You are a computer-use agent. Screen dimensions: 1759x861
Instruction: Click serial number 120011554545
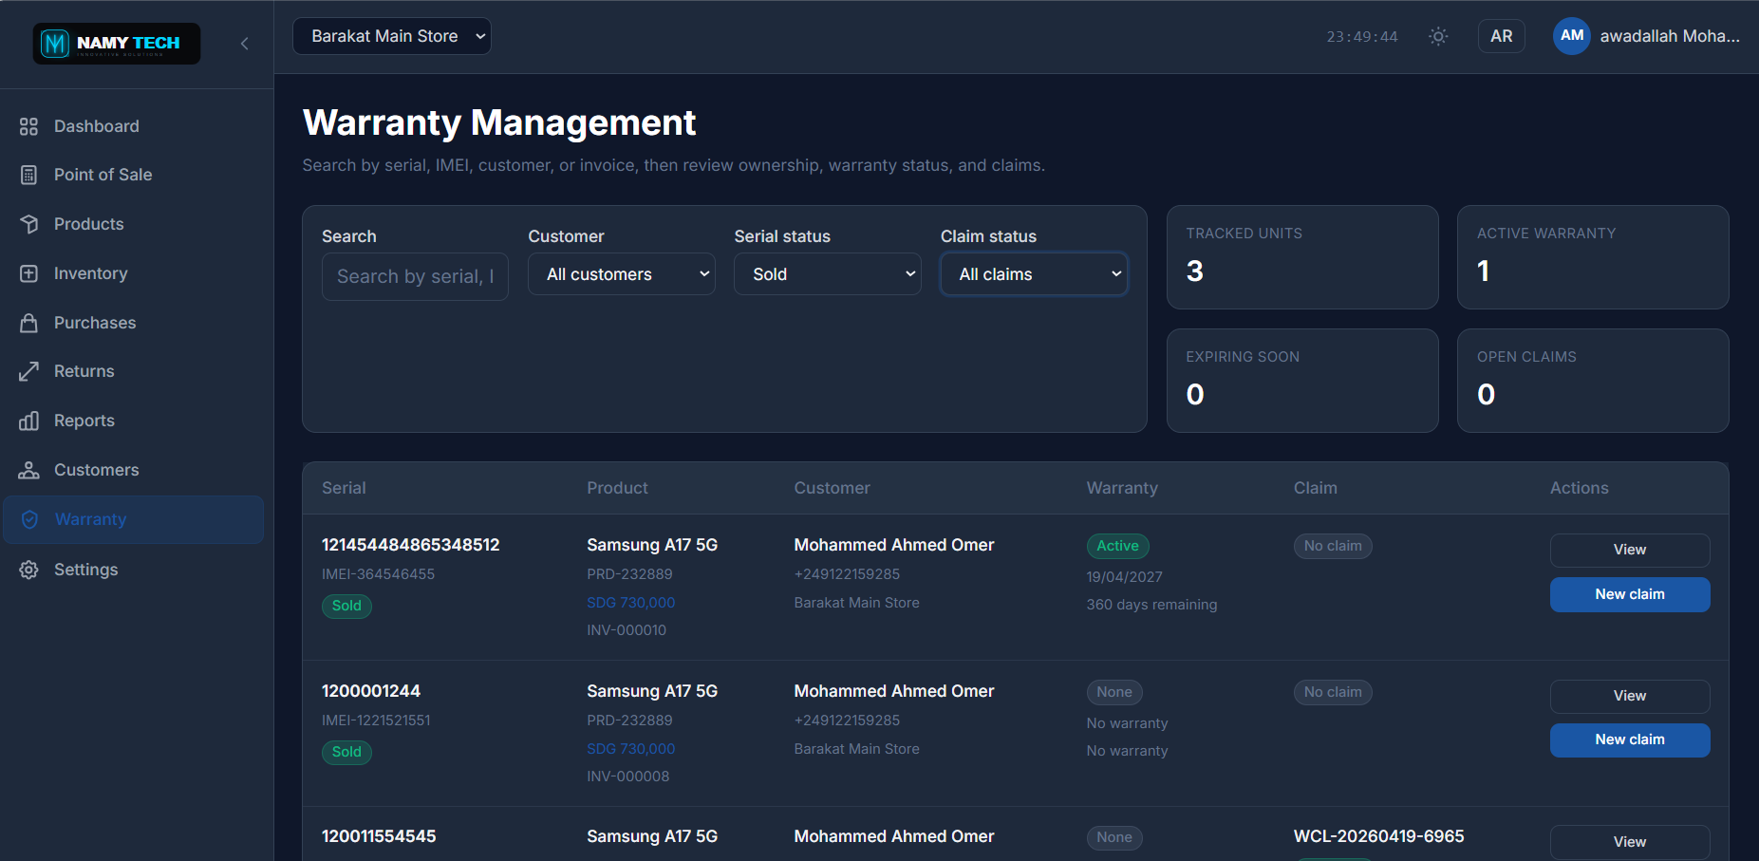click(379, 836)
